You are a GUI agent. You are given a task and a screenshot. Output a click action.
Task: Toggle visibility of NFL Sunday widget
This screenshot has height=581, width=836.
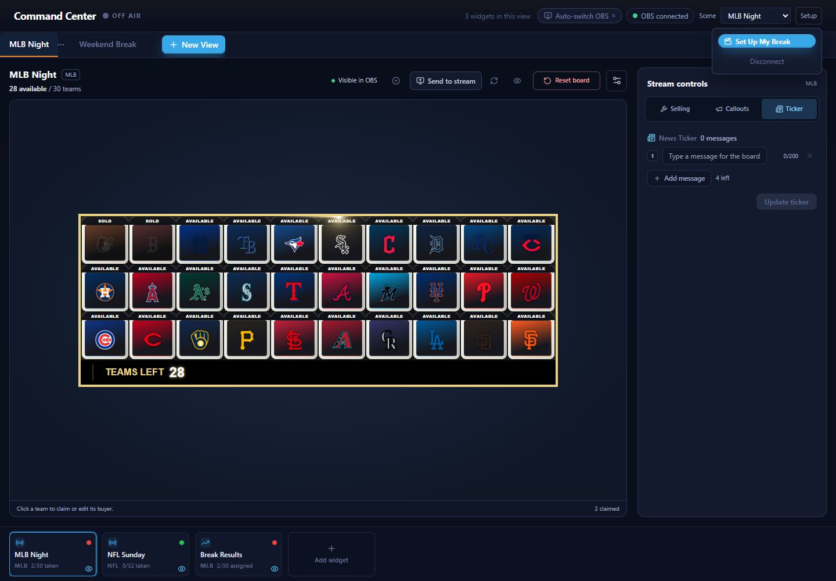point(182,569)
